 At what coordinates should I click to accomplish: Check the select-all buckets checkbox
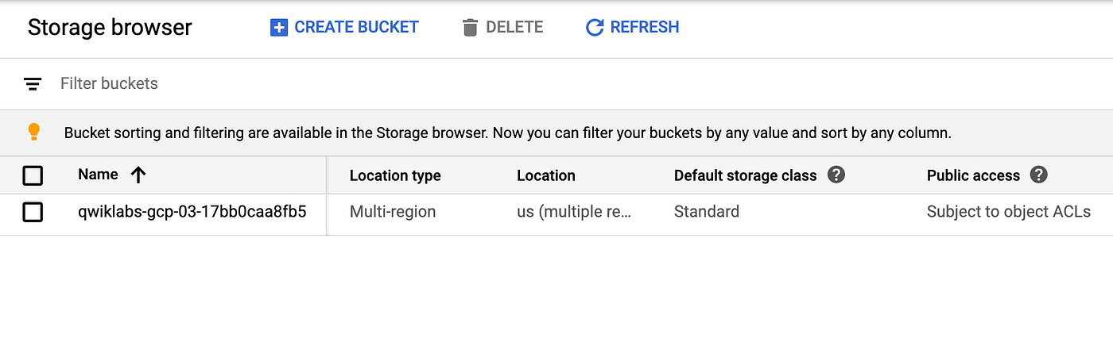click(x=33, y=175)
